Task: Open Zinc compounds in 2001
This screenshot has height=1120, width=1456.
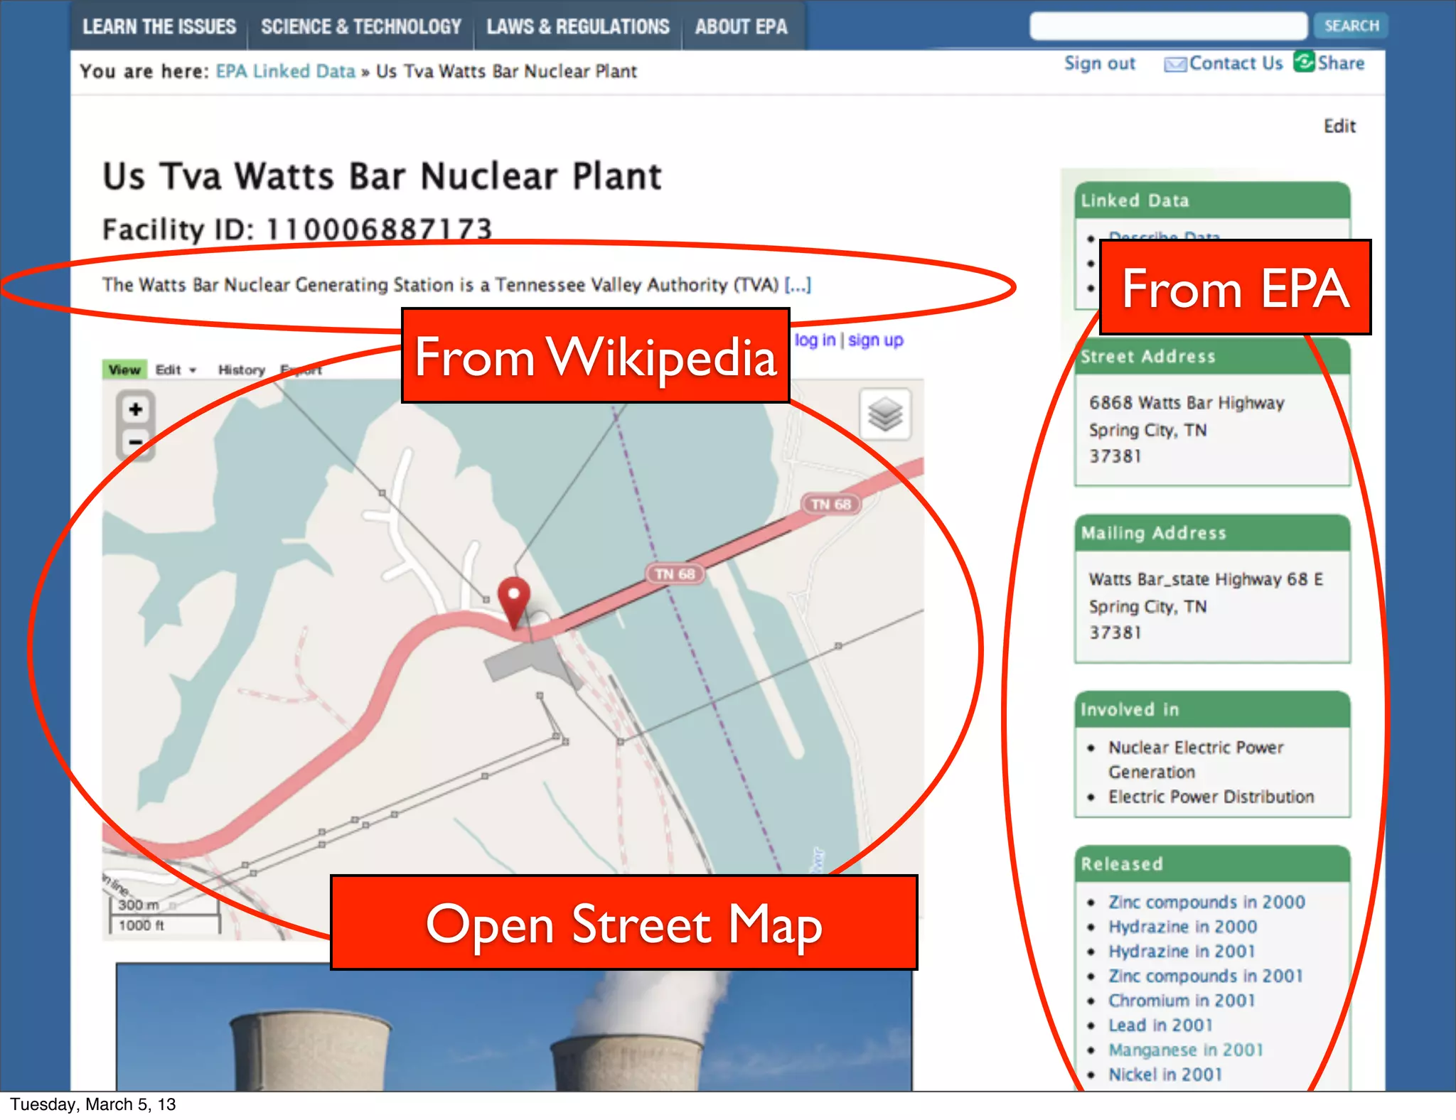Action: (1206, 976)
